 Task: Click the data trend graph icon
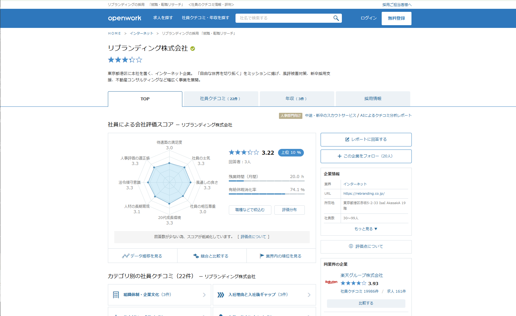click(x=126, y=256)
